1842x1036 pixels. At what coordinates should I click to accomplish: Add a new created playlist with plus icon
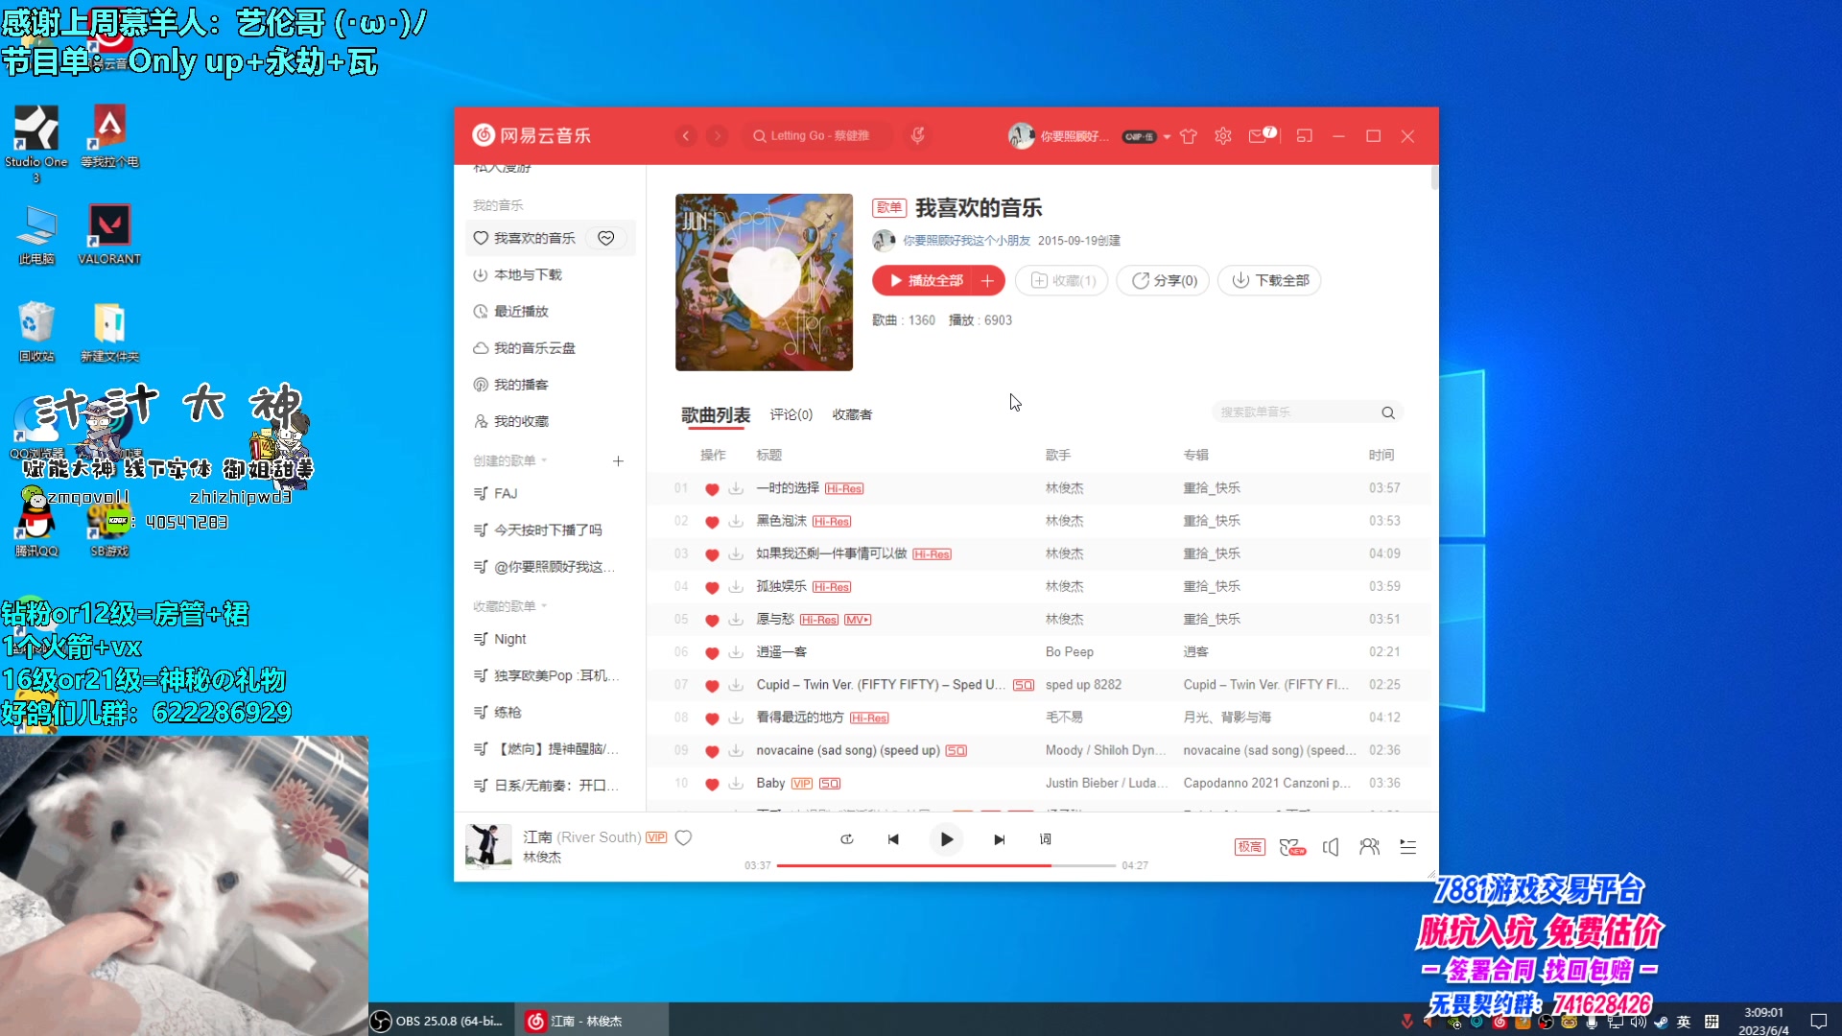tap(619, 461)
